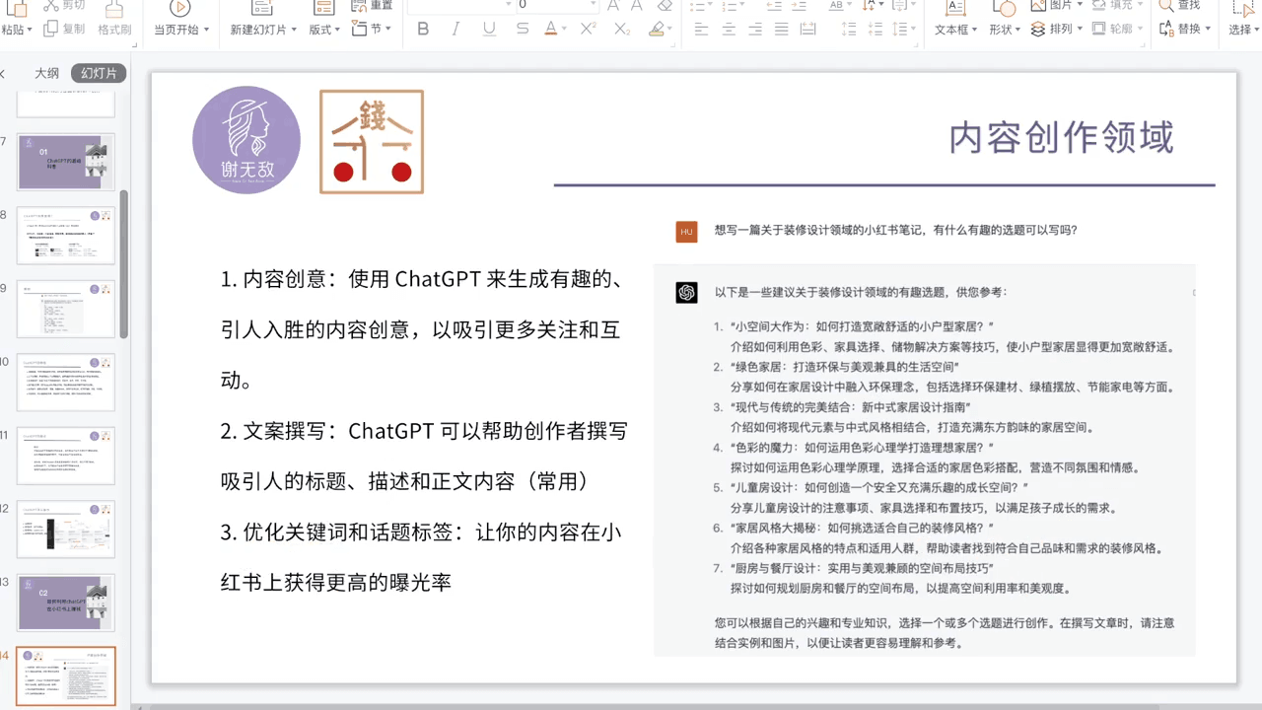Apply Strikethrough formatting
This screenshot has height=710, width=1262.
tap(522, 29)
